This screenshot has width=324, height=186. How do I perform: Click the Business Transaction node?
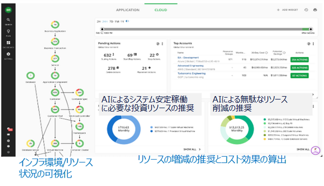[55, 41]
